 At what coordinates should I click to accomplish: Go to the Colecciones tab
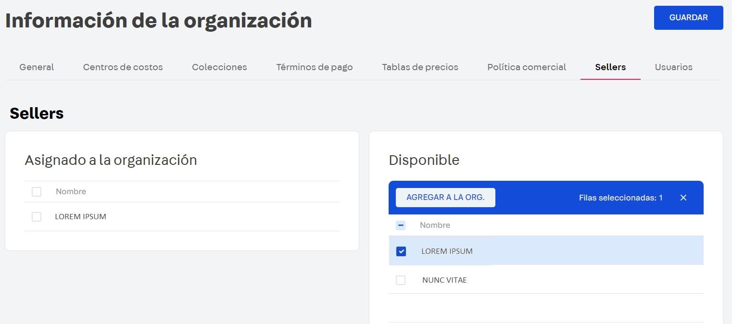pyautogui.click(x=219, y=67)
